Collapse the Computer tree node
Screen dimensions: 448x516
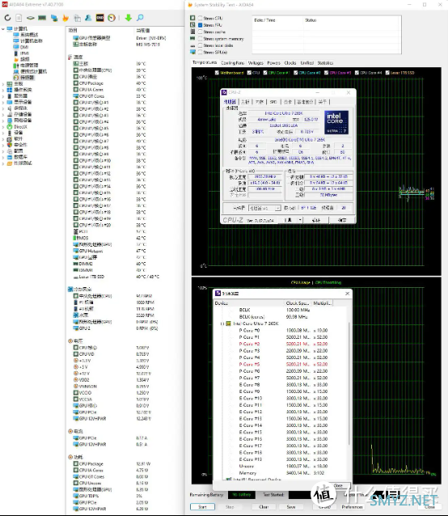(3, 29)
